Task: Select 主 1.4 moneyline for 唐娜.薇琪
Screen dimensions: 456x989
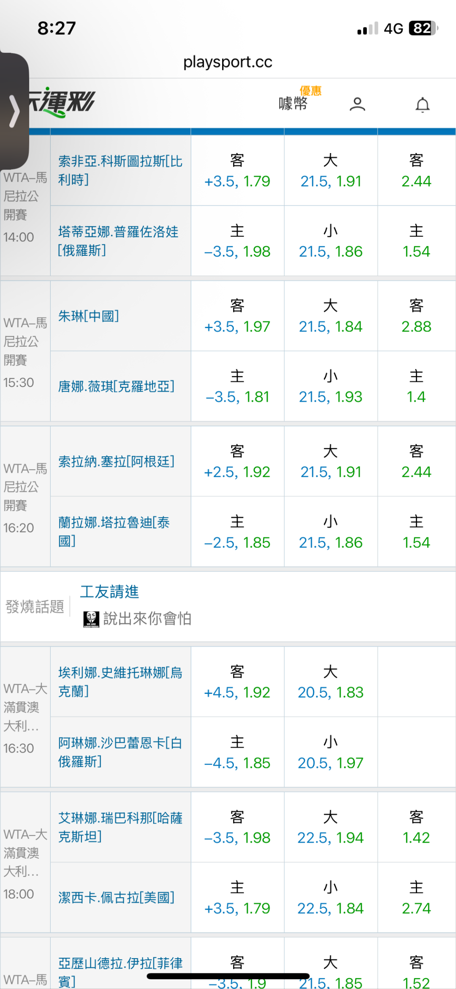Action: [x=416, y=386]
